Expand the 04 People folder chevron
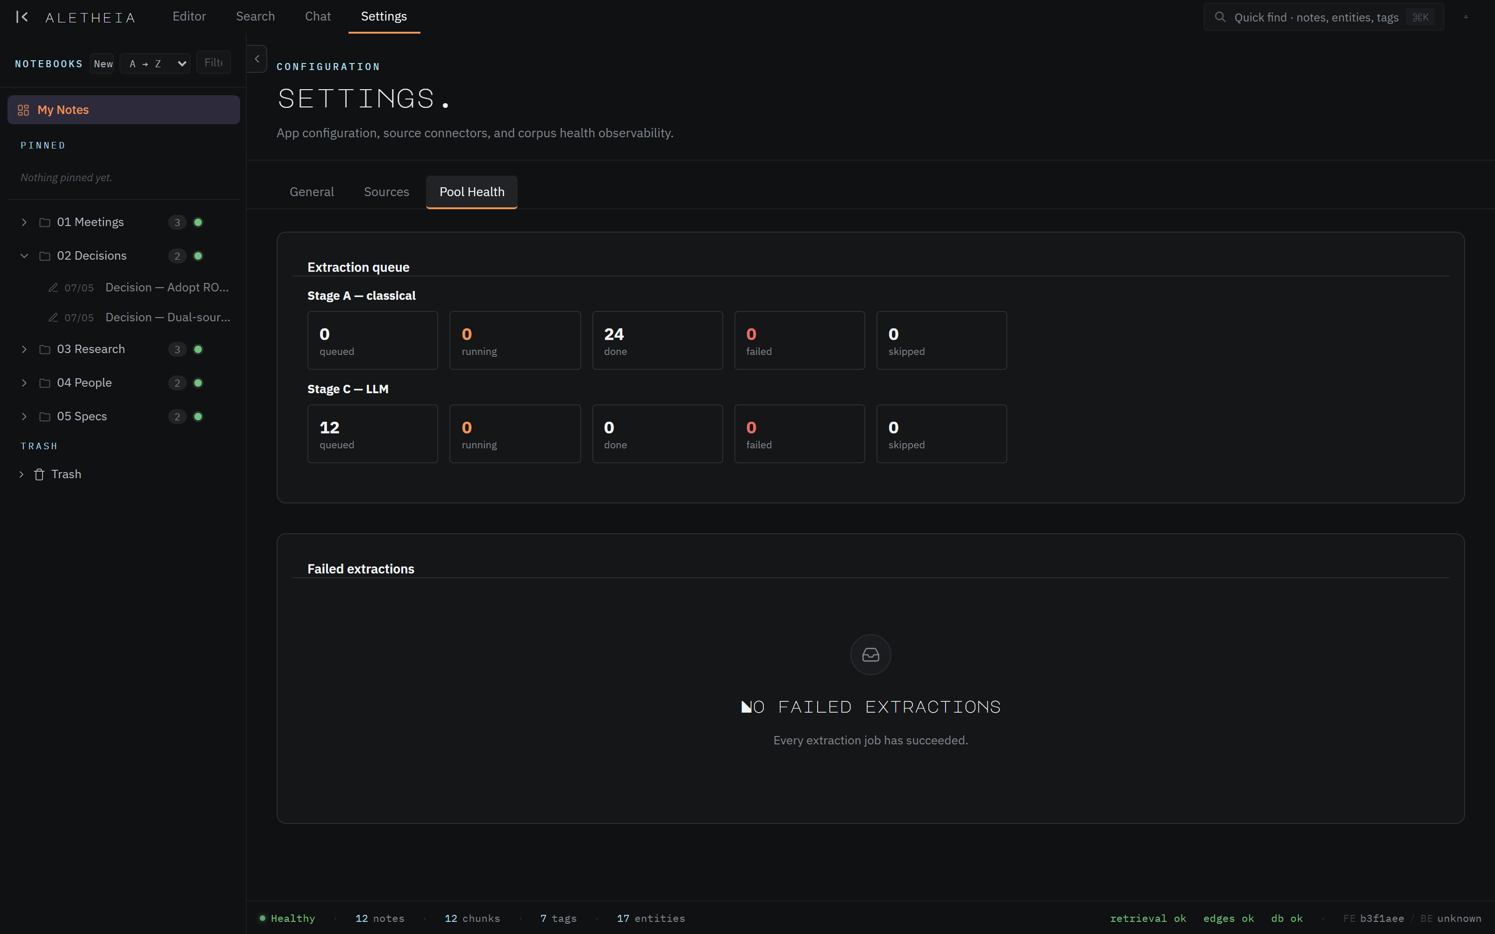The height and width of the screenshot is (934, 1495). pos(24,383)
